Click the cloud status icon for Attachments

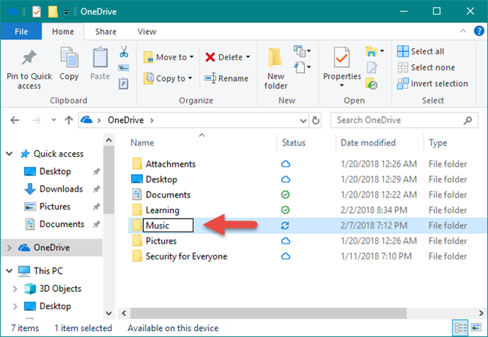[285, 164]
